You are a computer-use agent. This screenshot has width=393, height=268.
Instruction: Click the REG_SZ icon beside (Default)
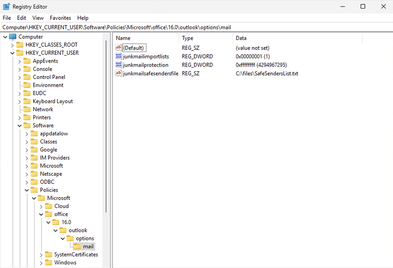118,47
